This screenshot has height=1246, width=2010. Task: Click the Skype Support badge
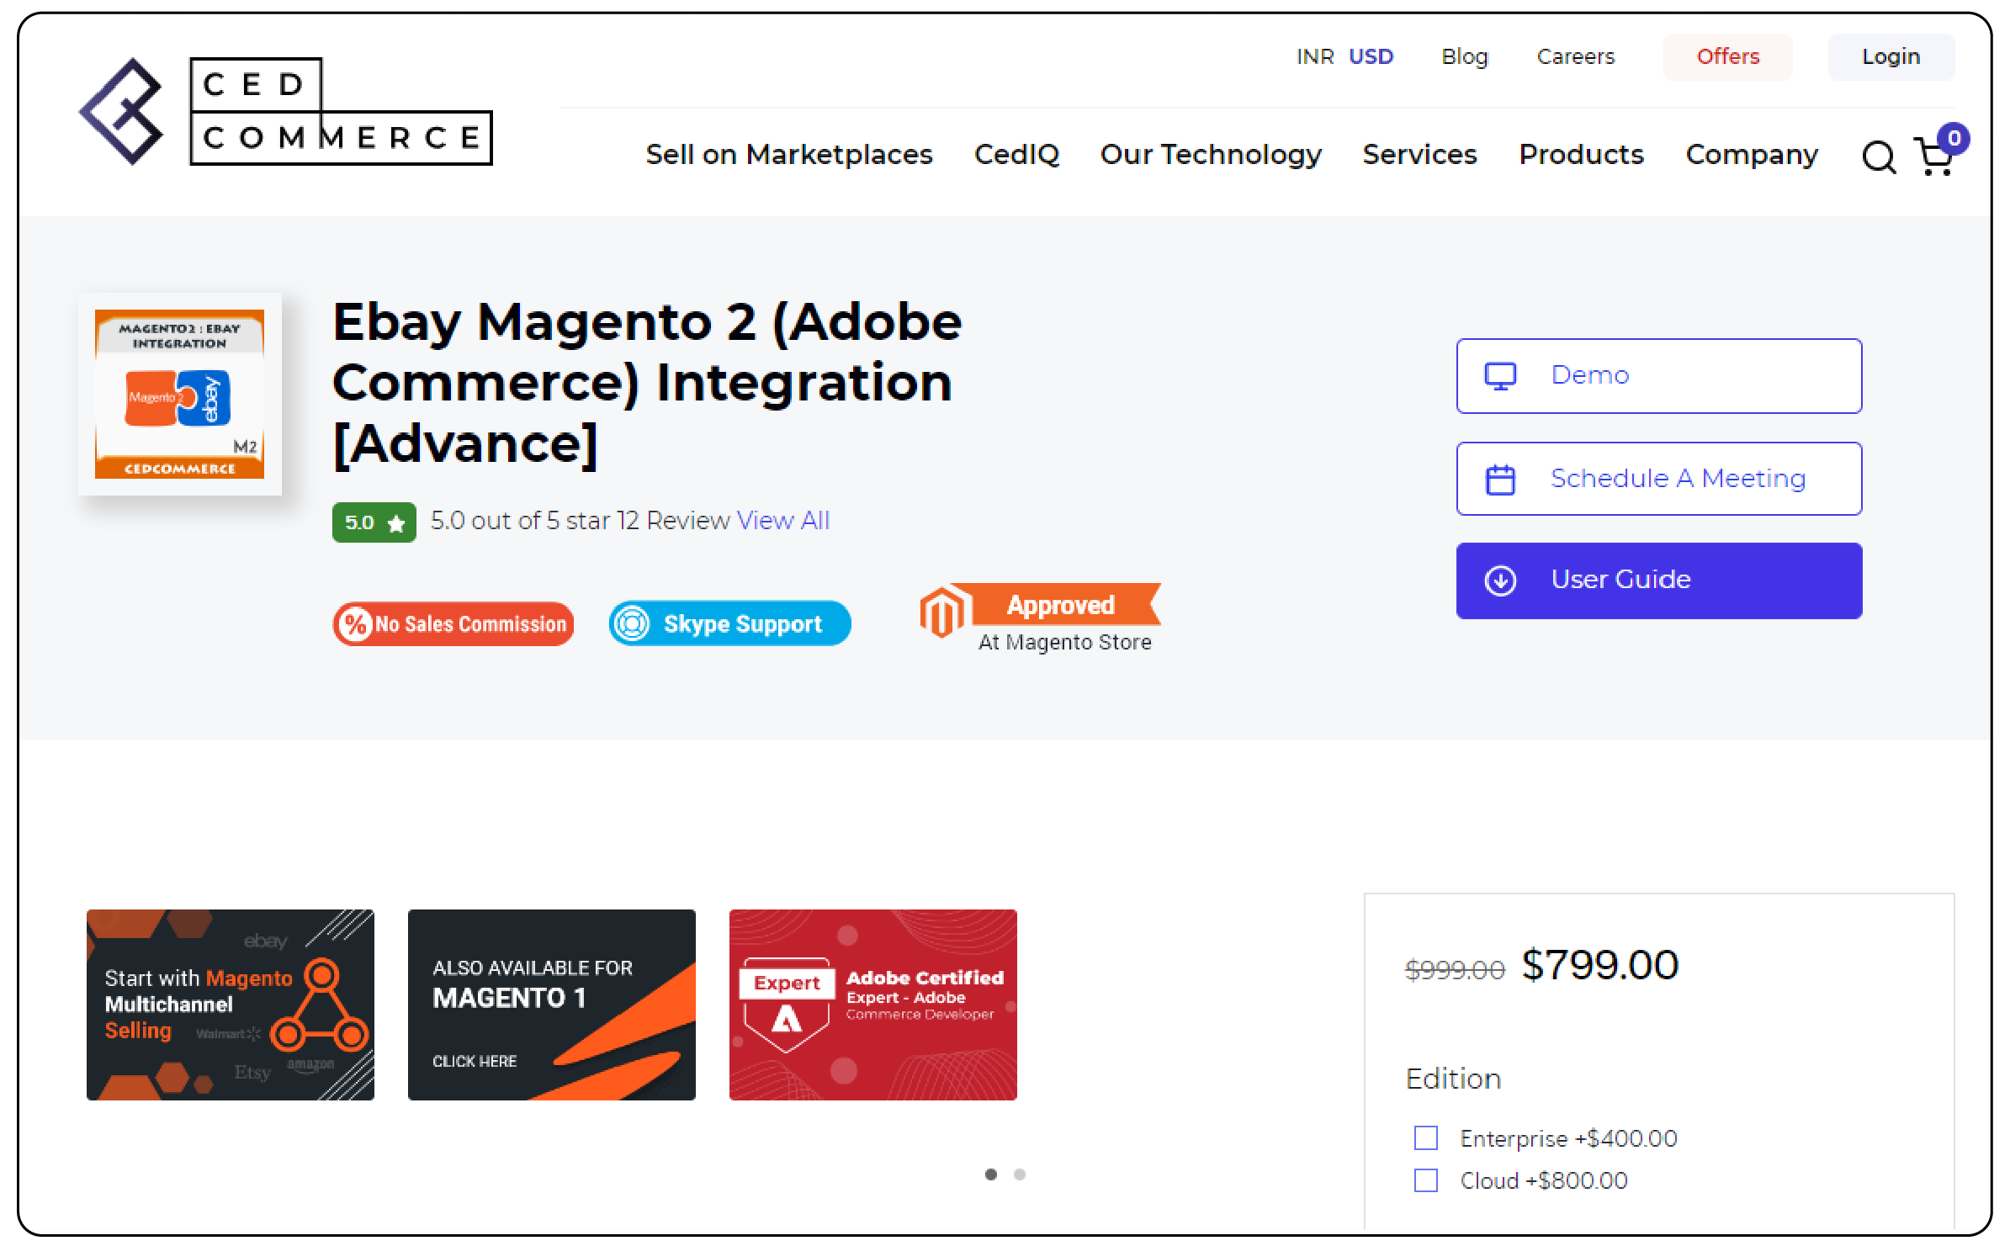click(729, 623)
